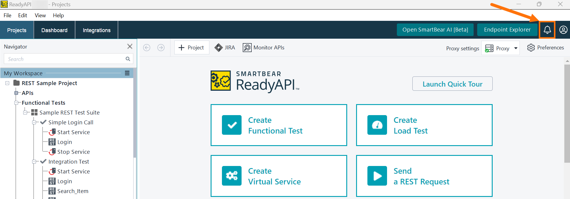Click the Proxy server icon
The height and width of the screenshot is (199, 570).
(489, 48)
